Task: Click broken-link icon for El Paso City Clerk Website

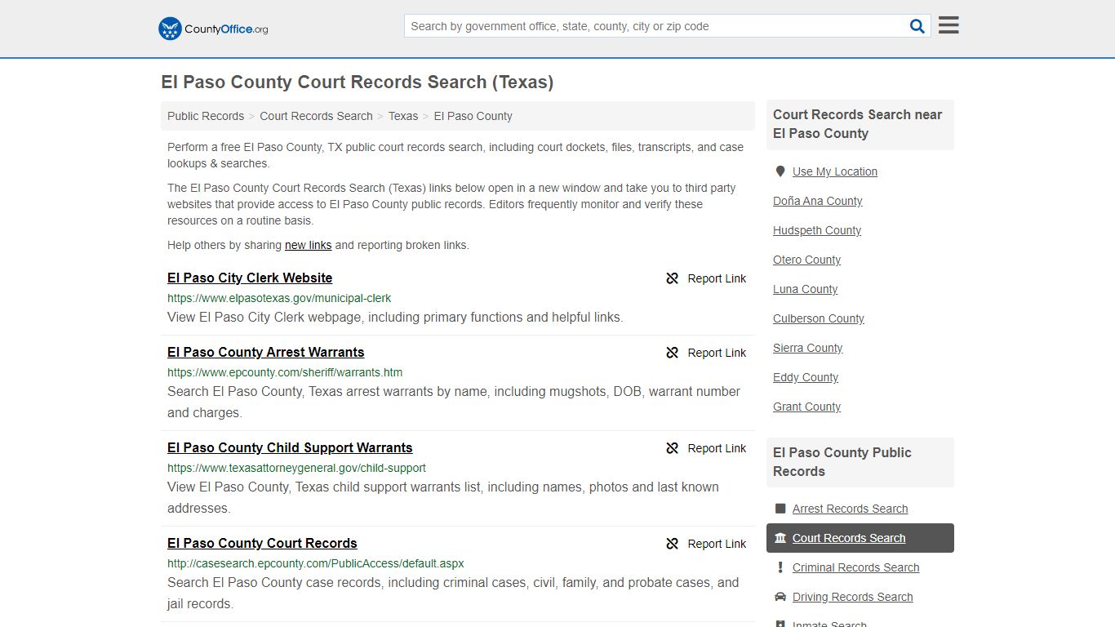Action: point(673,278)
